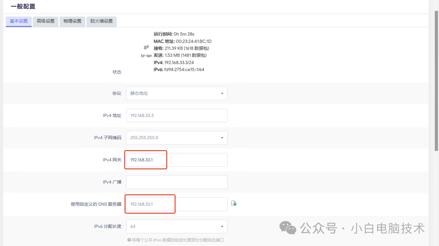Add another custom DNS server entry icon
This screenshot has height=246, width=439.
pos(234,203)
